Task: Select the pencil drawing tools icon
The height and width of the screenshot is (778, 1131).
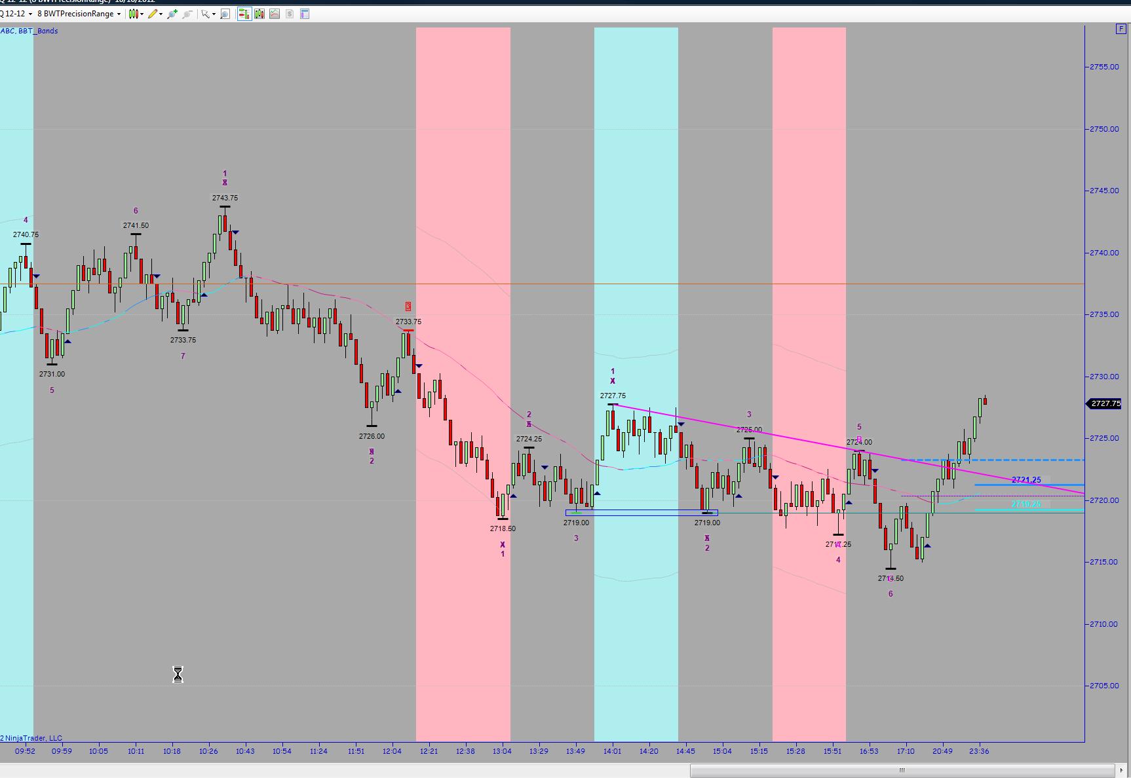Action: pos(153,14)
